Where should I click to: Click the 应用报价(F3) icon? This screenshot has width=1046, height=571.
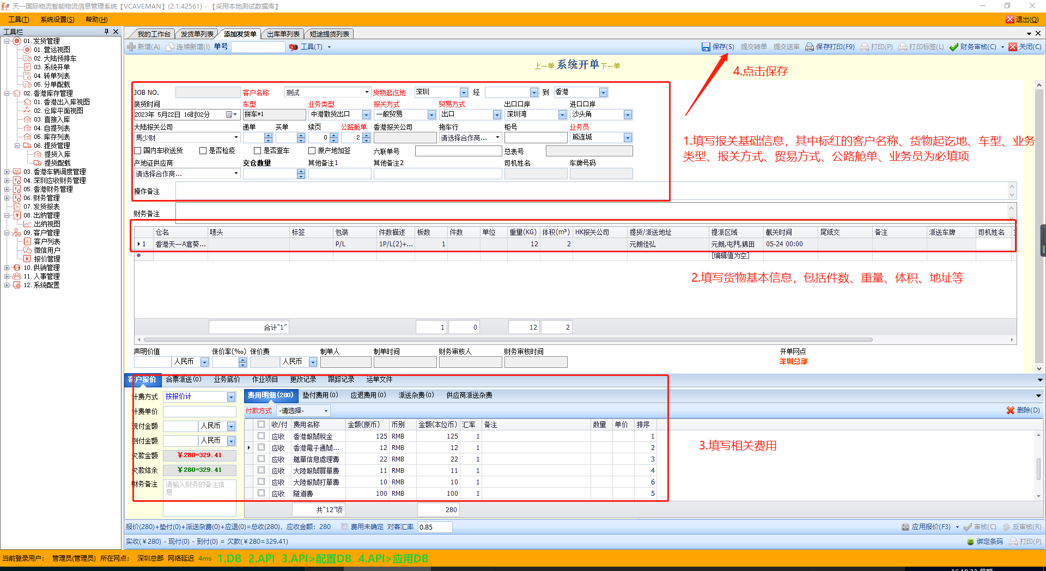pyautogui.click(x=905, y=527)
